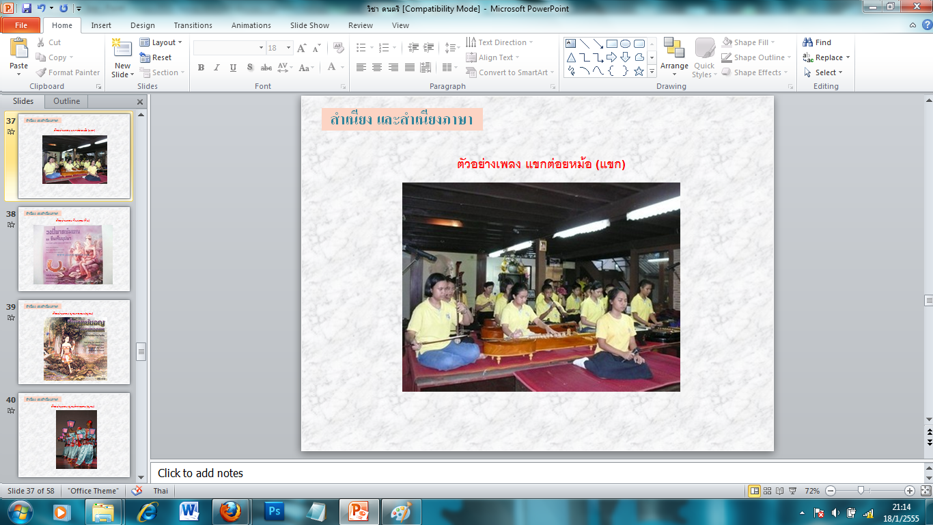Go to the Transitions tab
This screenshot has height=525, width=933.
[193, 25]
